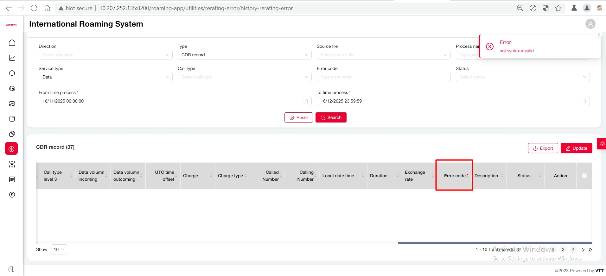Collapse sidebar using bottom-left panel icon
This screenshot has height=276, width=606.
pos(11,269)
